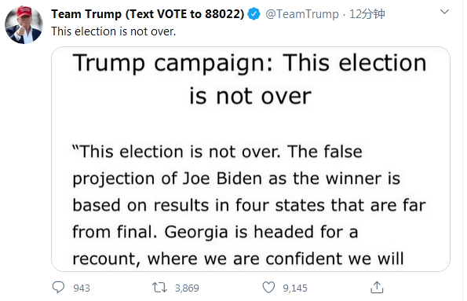This screenshot has height=301, width=467.
Task: Open the share tweet icon
Action: 377,288
